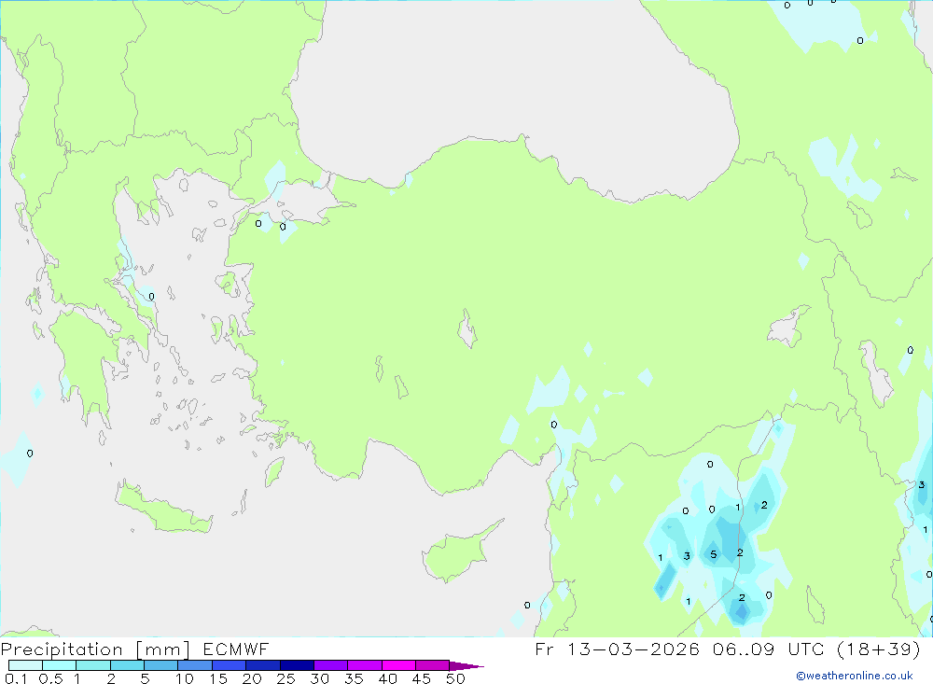Screen dimensions: 933x684
Task: Click the legend label '0.5'
Action: click(50, 678)
